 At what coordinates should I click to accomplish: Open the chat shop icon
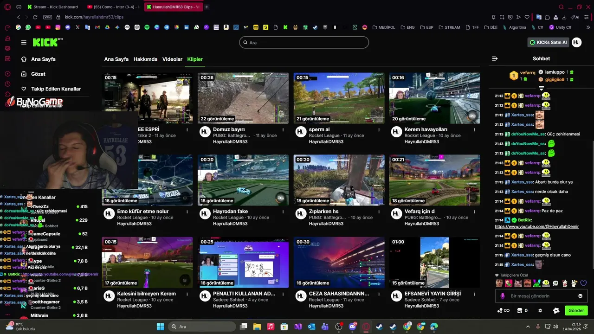[x=520, y=311]
